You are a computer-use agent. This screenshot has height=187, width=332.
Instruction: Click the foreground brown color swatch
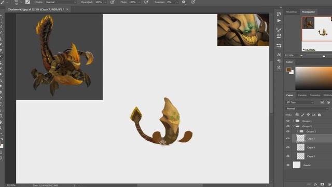288,70
